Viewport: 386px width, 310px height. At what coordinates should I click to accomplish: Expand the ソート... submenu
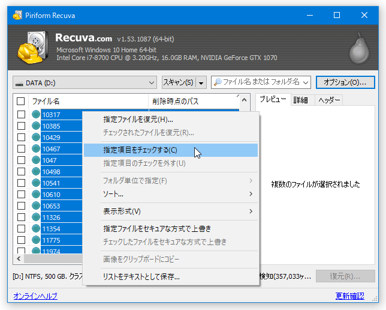[251, 193]
